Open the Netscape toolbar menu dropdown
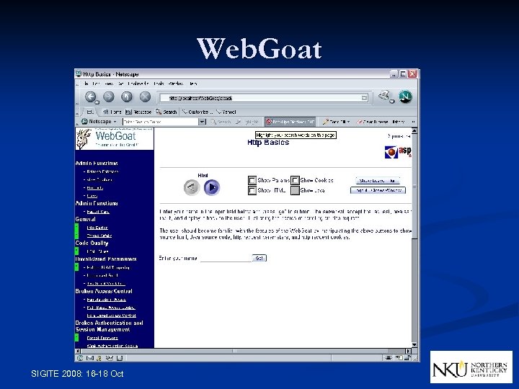The width and height of the screenshot is (519, 389). pyautogui.click(x=99, y=122)
